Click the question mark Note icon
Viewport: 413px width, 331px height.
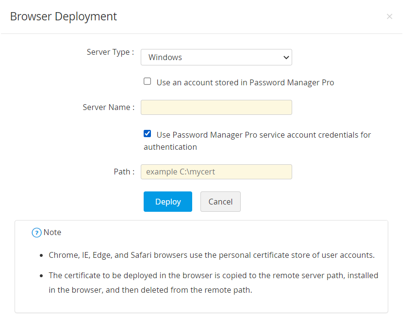36,233
